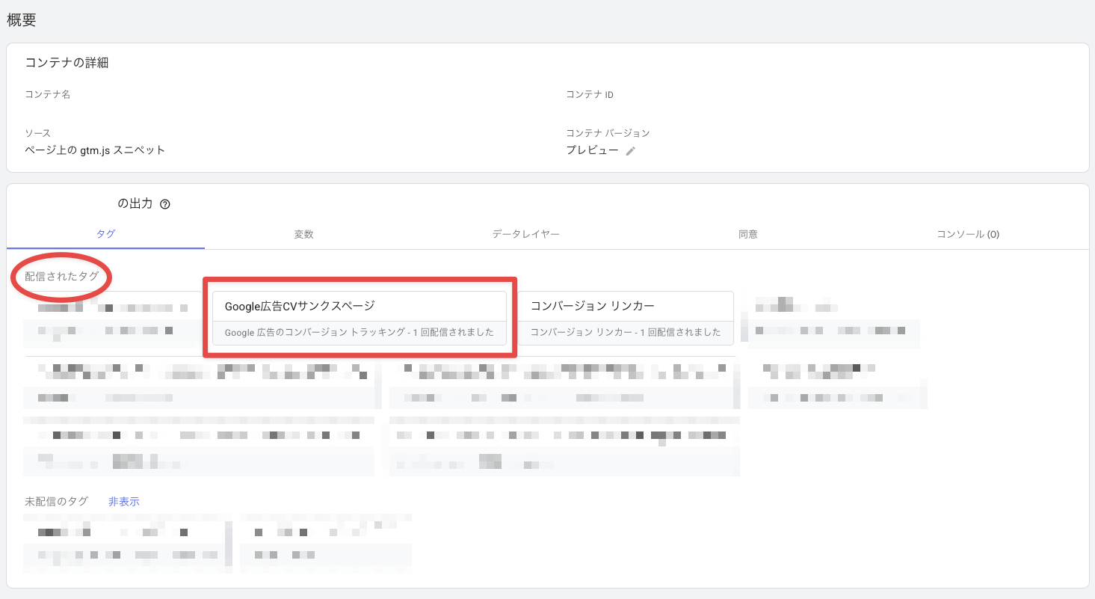The width and height of the screenshot is (1095, 599).
Task: Click the 配信されたタグ section heading
Action: coord(61,277)
